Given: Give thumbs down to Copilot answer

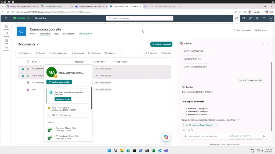Looking at the screenshot, I should (x=192, y=130).
